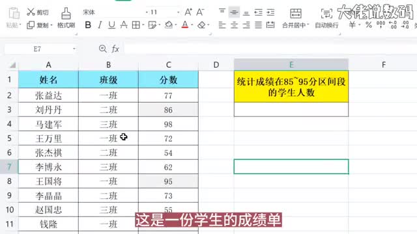417x234 pixels.
Task: Select the score cell 95
Action: click(168, 181)
